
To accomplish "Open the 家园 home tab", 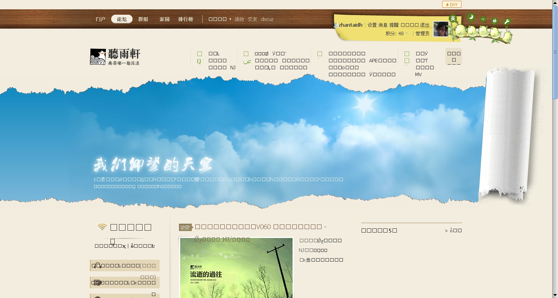I will click(164, 19).
